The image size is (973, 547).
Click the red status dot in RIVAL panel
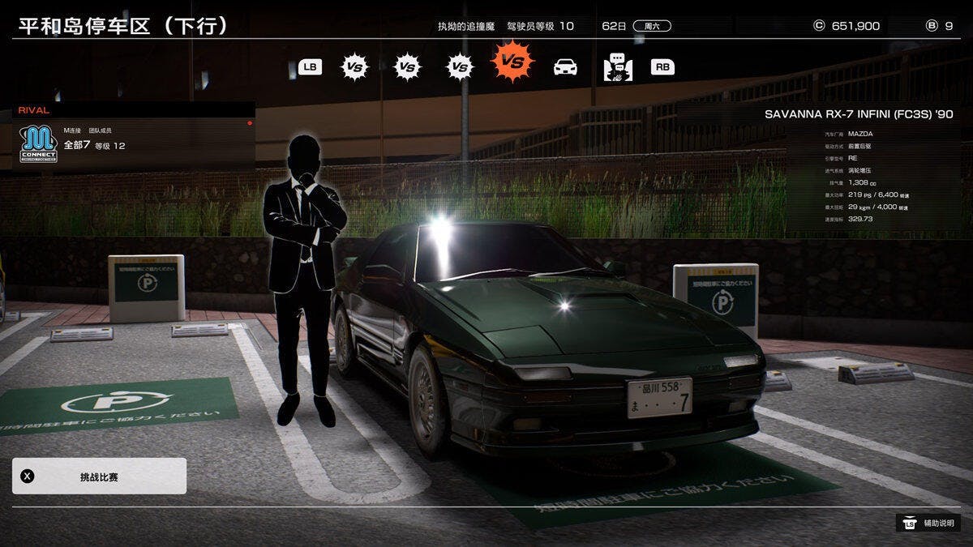click(250, 123)
